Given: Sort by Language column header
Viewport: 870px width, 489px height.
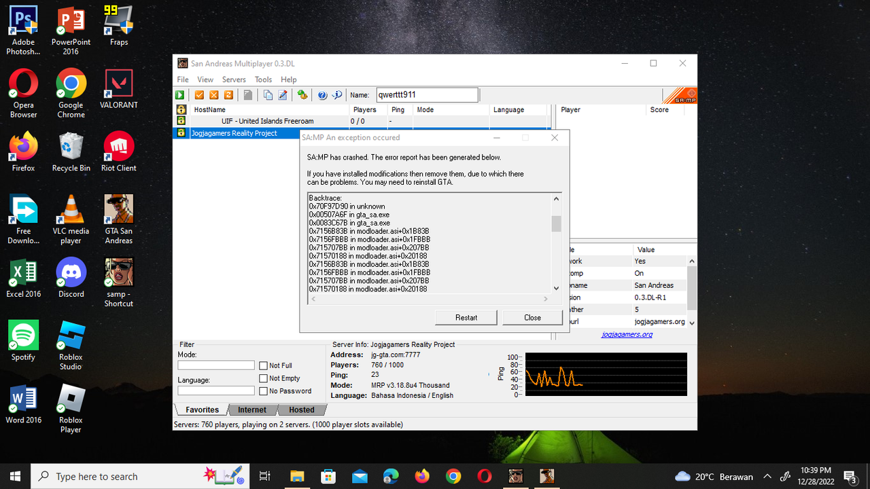Looking at the screenshot, I should point(518,109).
